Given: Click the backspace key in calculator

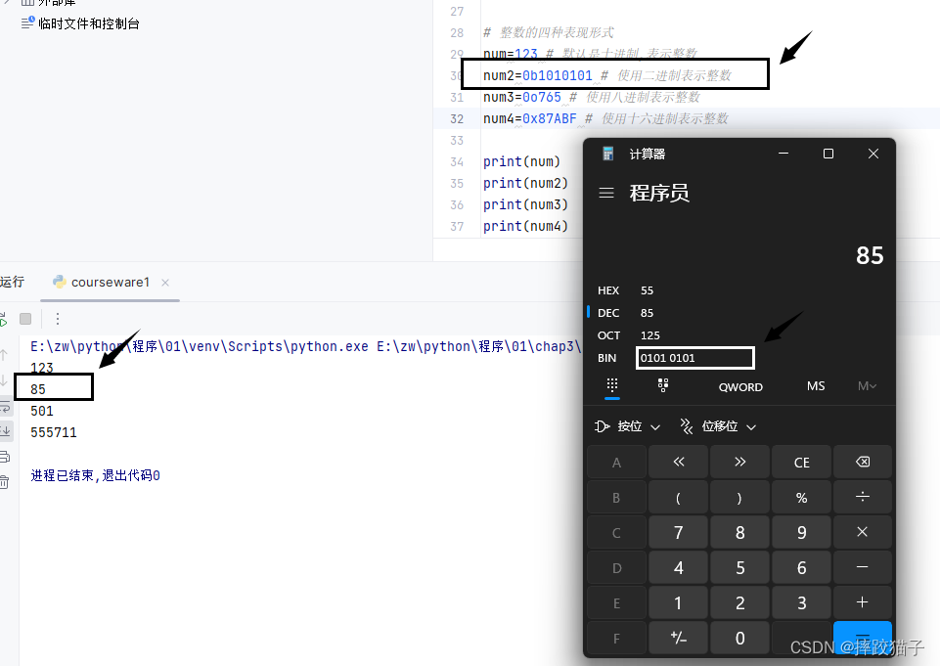Looking at the screenshot, I should [x=863, y=463].
